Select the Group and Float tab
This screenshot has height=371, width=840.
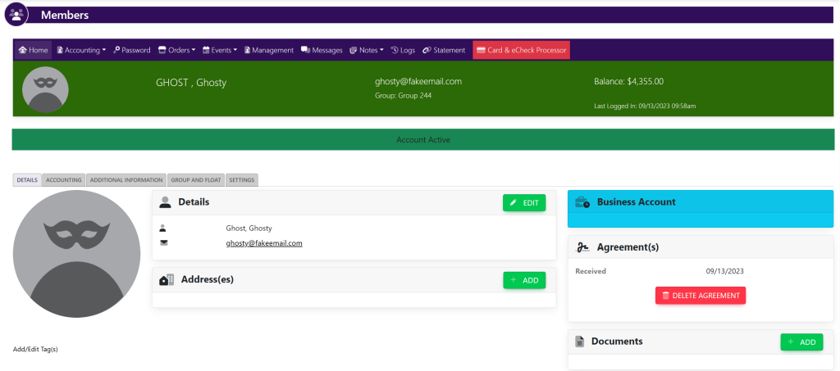195,179
